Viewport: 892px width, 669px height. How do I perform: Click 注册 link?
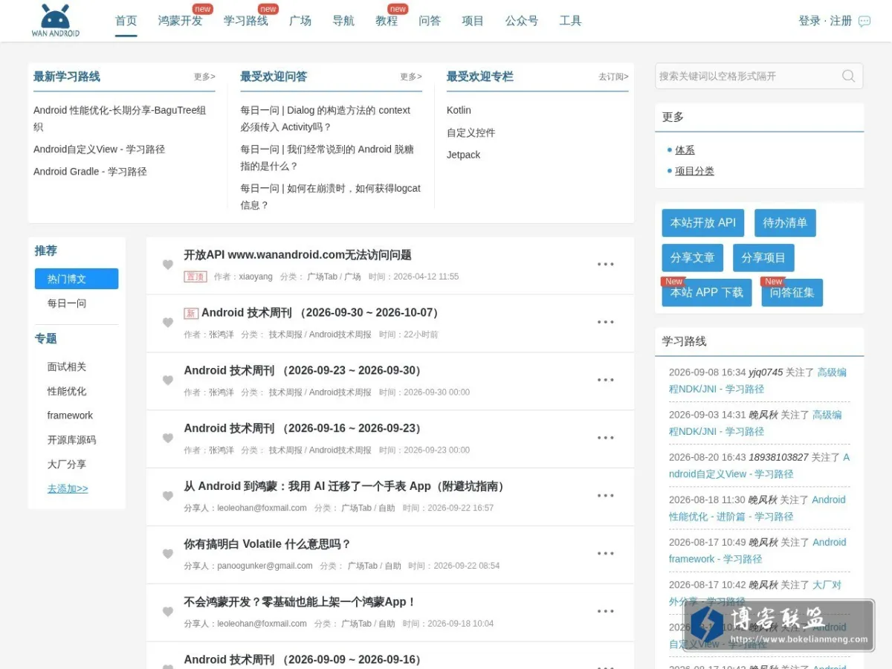841,21
